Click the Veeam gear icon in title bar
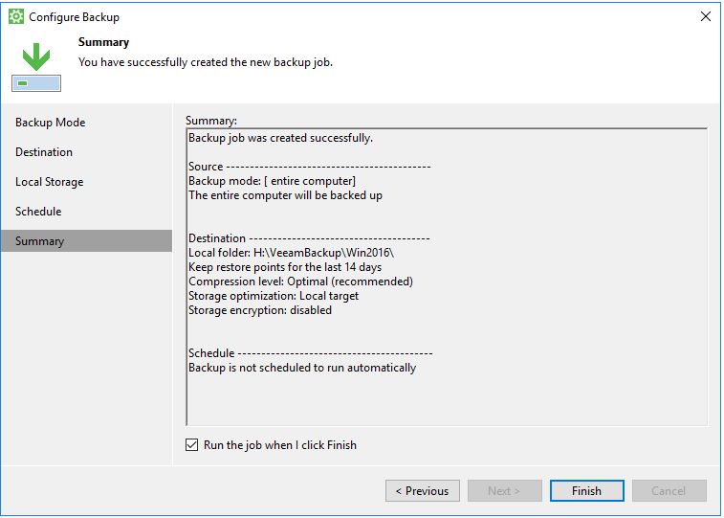The width and height of the screenshot is (724, 518). pos(16,16)
